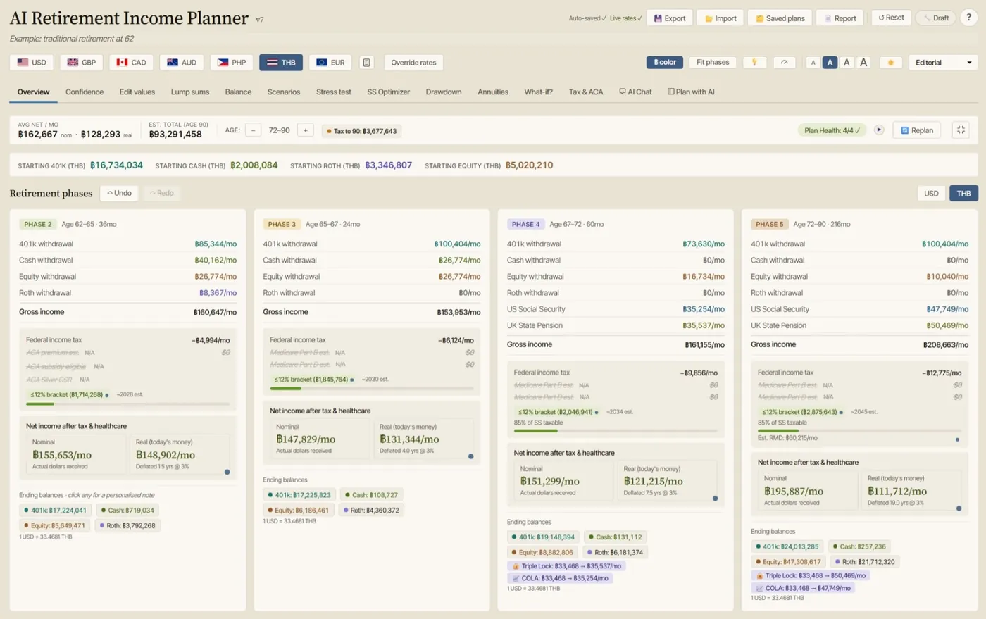Decrease age range with minus button
Viewport: 986px width, 619px height.
click(253, 130)
